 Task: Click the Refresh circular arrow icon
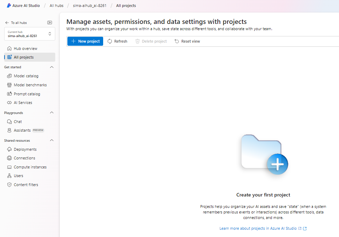click(x=110, y=41)
